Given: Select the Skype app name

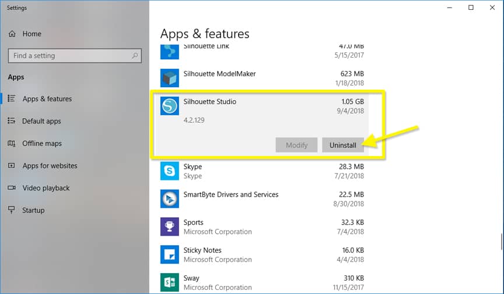Looking at the screenshot, I should point(192,167).
